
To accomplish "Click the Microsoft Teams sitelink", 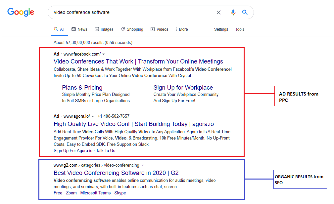I will (95, 193).
